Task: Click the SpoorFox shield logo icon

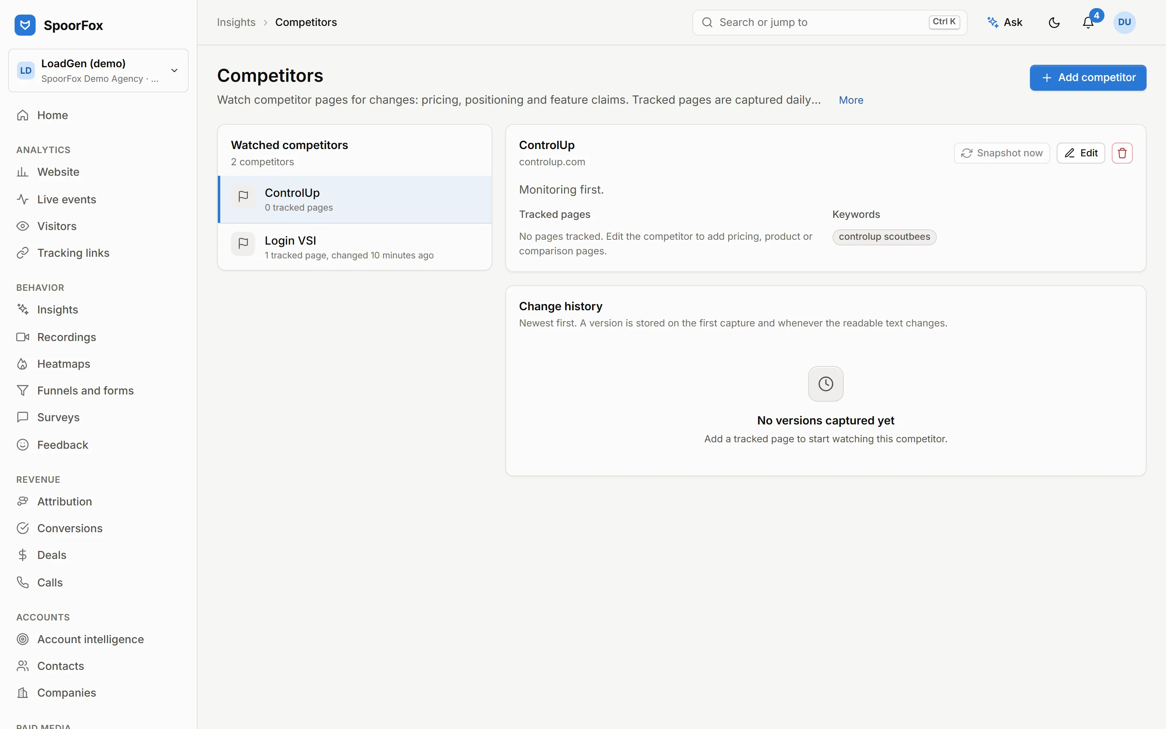Action: click(25, 25)
